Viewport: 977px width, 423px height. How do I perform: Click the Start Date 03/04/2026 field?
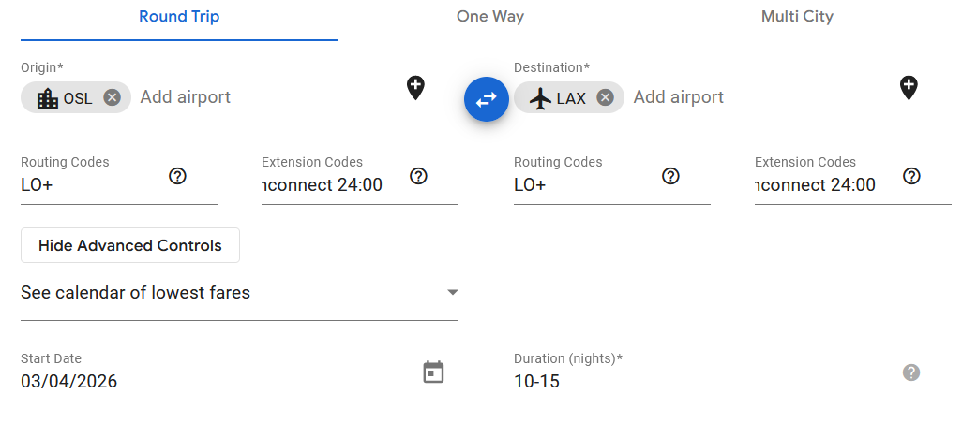pyautogui.click(x=206, y=382)
